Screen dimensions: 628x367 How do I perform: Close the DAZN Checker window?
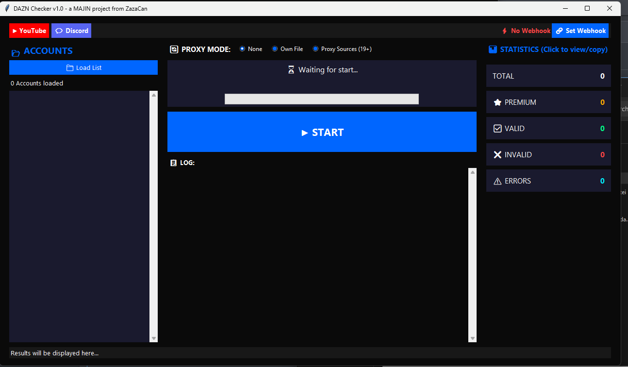pyautogui.click(x=610, y=8)
